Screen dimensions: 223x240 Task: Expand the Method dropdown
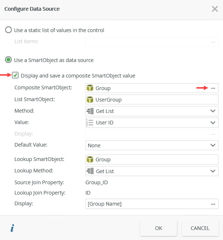pyautogui.click(x=213, y=111)
